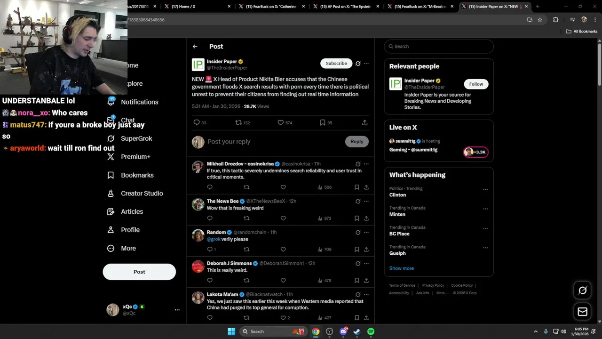Click the taskbar Search box
Image resolution: width=602 pixels, height=339 pixels.
coord(273,331)
